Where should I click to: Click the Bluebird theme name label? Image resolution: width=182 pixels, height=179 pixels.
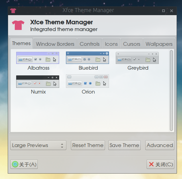88,68
